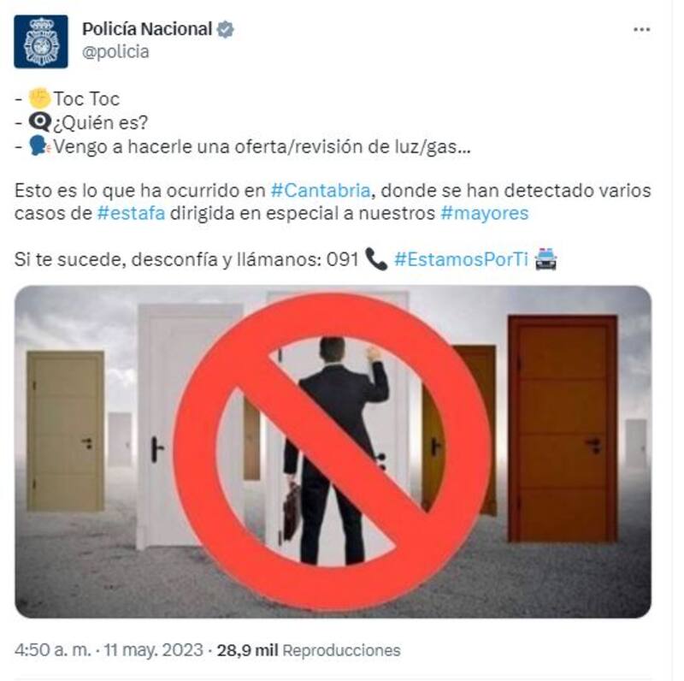The height and width of the screenshot is (681, 684).
Task: Open the #mayores hashtag
Action: [x=484, y=214]
